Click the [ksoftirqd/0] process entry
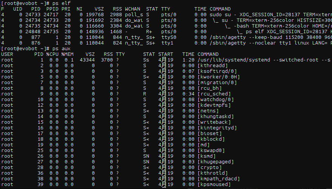 pyautogui.click(x=217, y=71)
